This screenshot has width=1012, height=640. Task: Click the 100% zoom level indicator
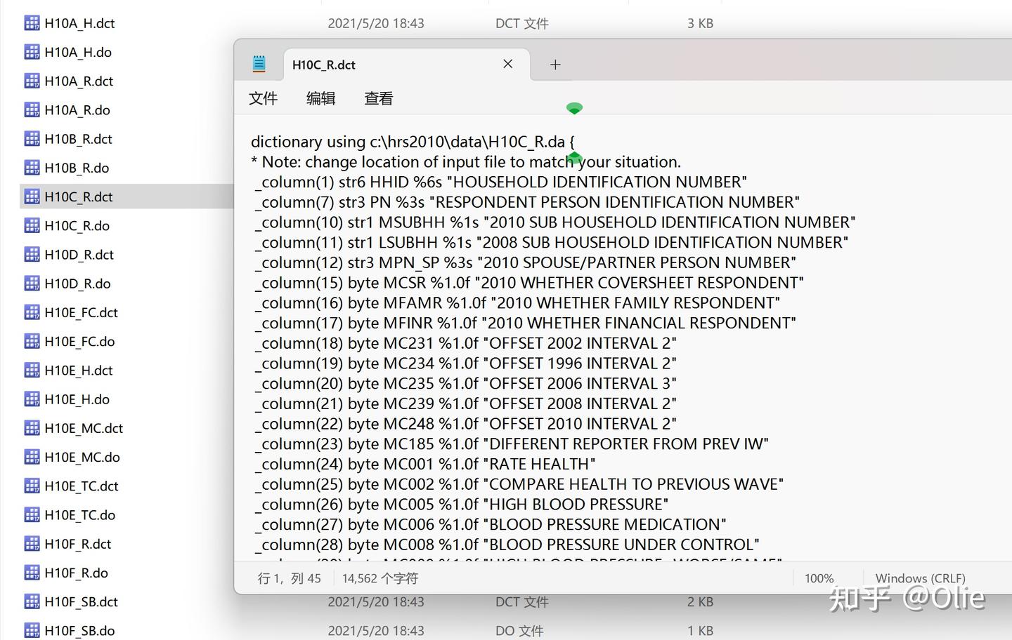pos(818,578)
